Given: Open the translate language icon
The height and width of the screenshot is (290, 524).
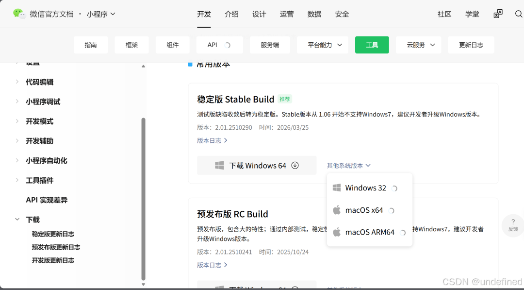Looking at the screenshot, I should 498,14.
